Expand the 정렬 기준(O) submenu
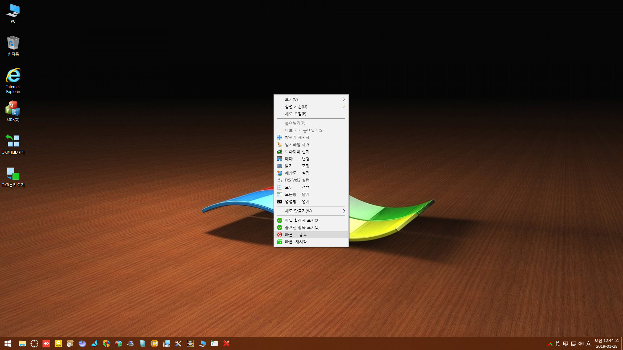This screenshot has width=623, height=350. pos(311,107)
